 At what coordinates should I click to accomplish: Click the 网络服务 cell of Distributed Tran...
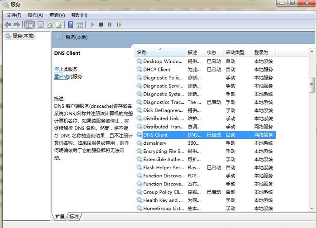[264, 127]
